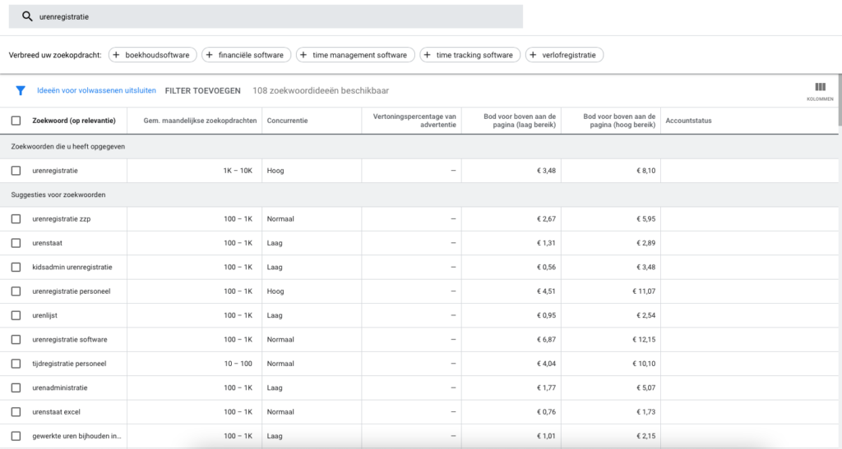This screenshot has width=842, height=449.
Task: Check the urenstaat row checkbox
Action: [16, 243]
